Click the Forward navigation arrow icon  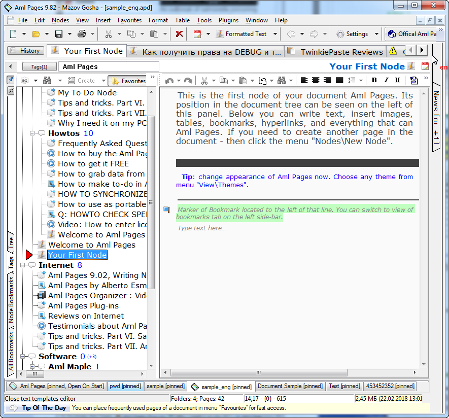pyautogui.click(x=314, y=34)
